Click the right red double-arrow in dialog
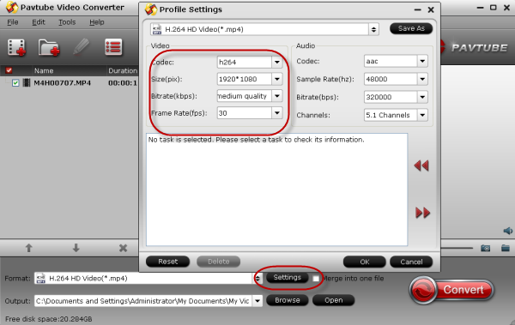 (422, 213)
